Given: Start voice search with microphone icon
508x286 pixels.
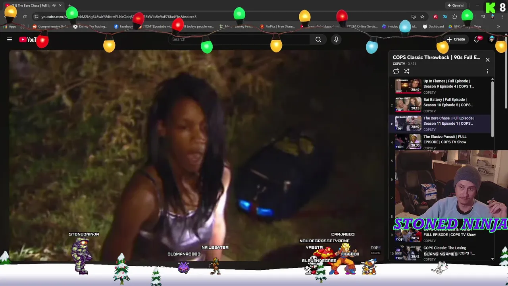Looking at the screenshot, I should pos(336,39).
